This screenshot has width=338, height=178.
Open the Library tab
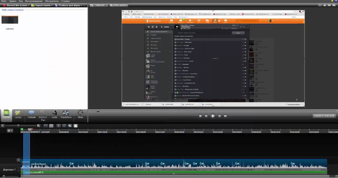coord(18,114)
